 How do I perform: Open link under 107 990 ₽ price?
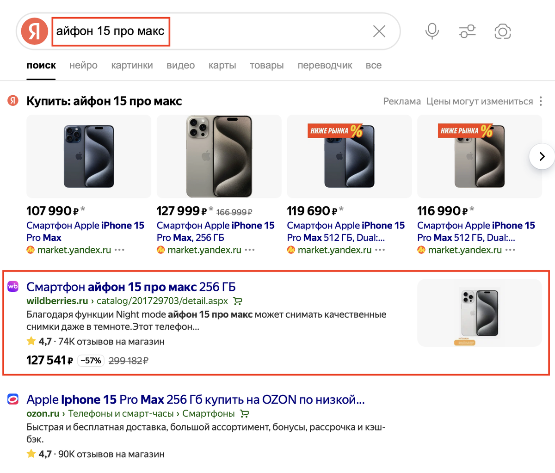tap(86, 231)
